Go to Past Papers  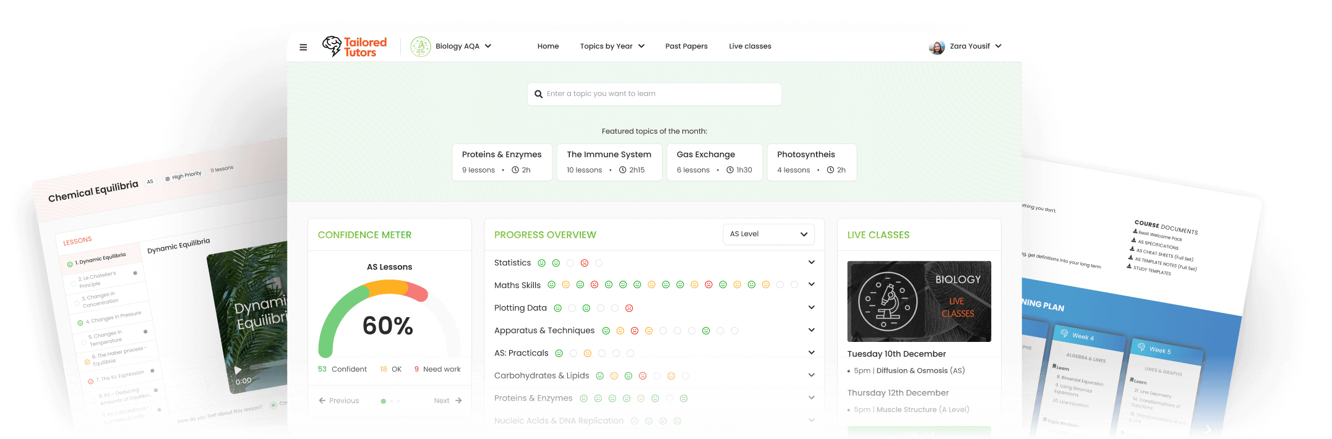[x=686, y=46]
